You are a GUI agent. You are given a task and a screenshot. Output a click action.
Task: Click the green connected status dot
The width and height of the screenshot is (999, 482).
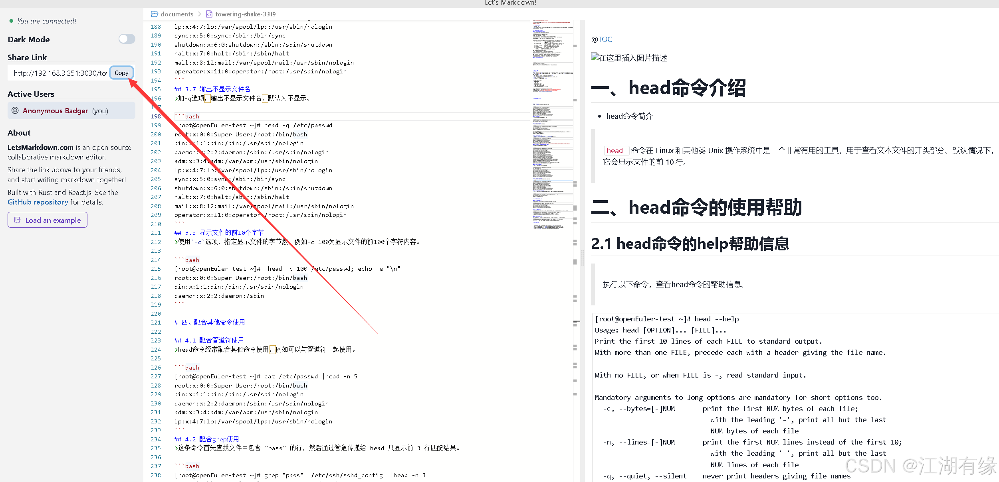click(11, 20)
